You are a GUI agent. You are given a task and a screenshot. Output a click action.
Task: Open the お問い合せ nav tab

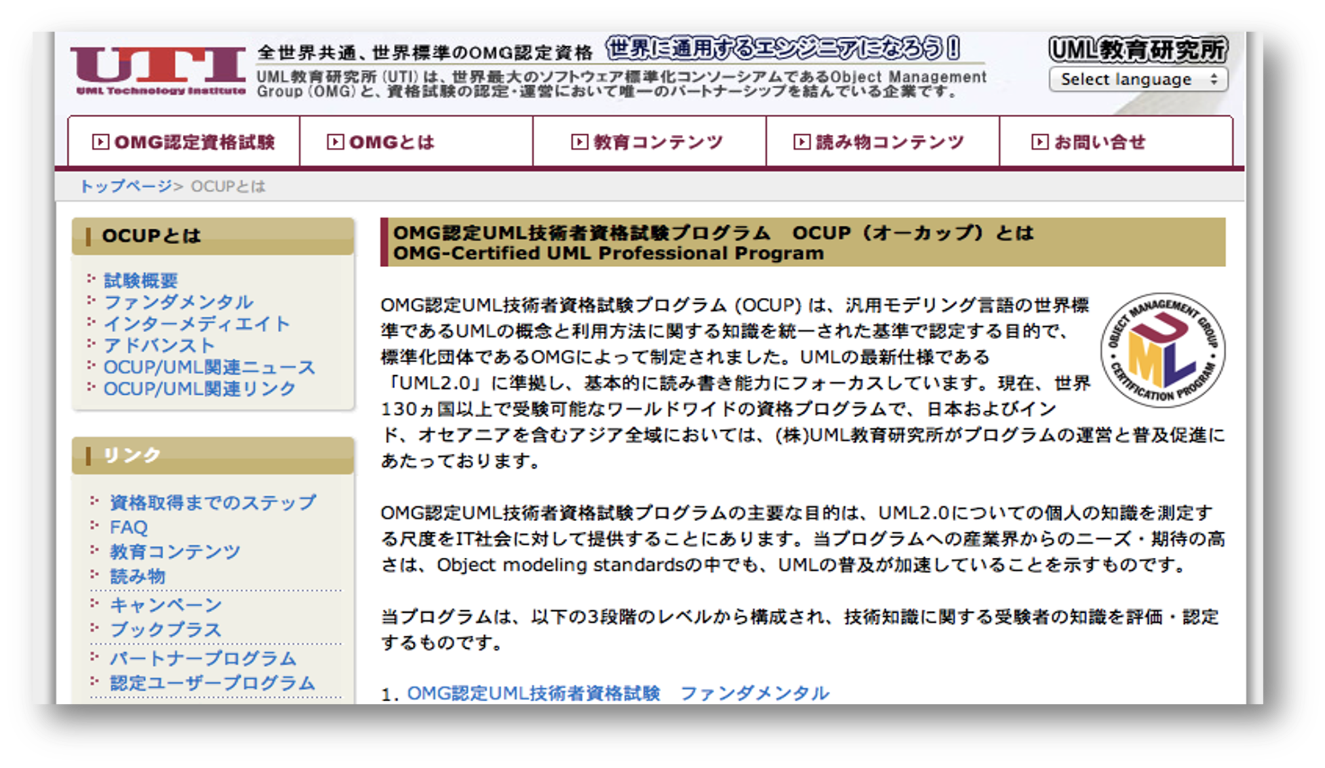click(1116, 142)
